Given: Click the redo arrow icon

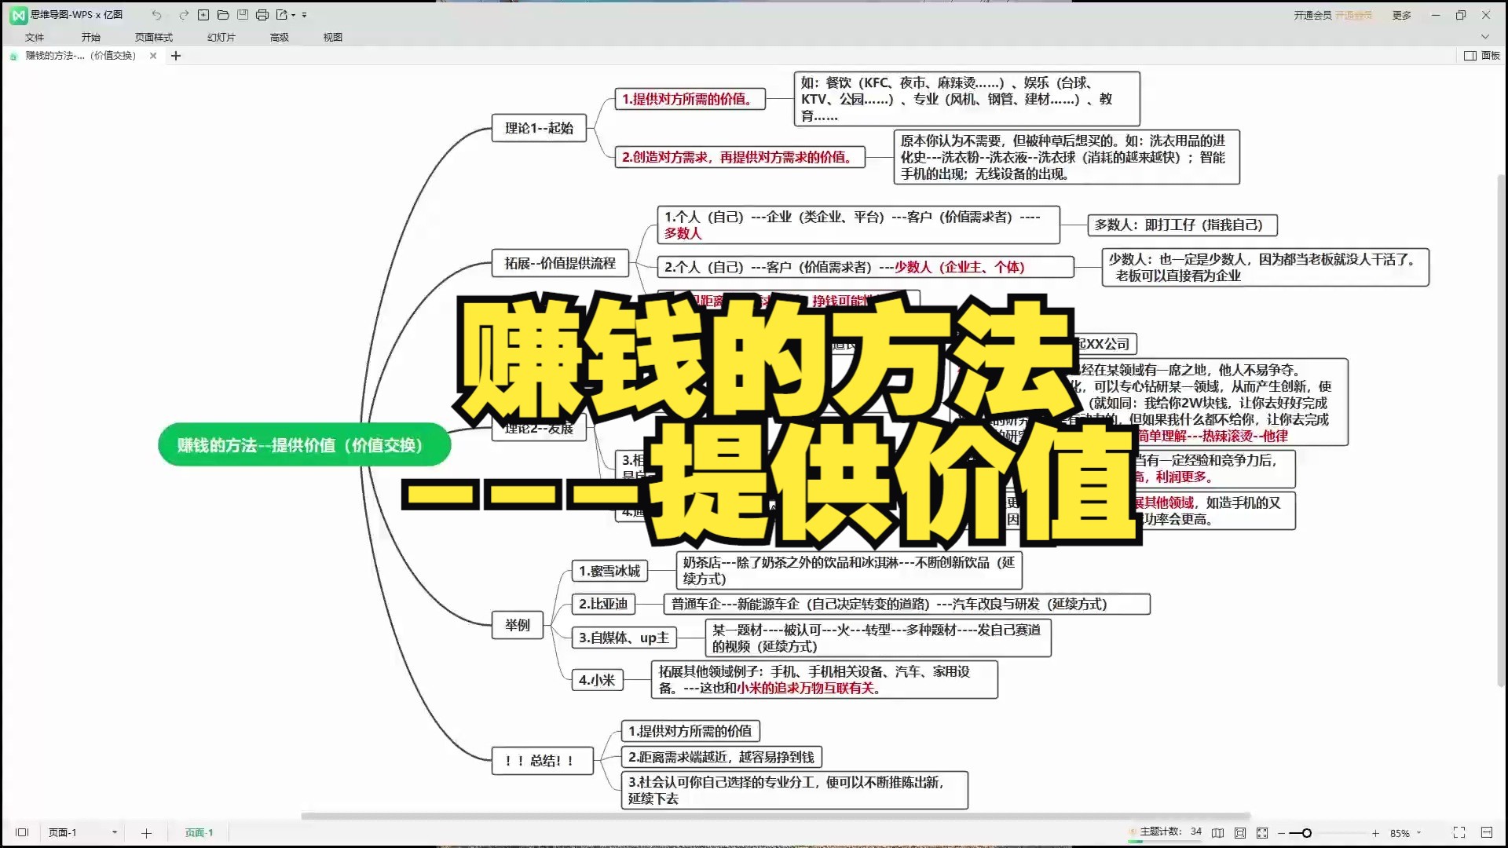Looking at the screenshot, I should (183, 15).
